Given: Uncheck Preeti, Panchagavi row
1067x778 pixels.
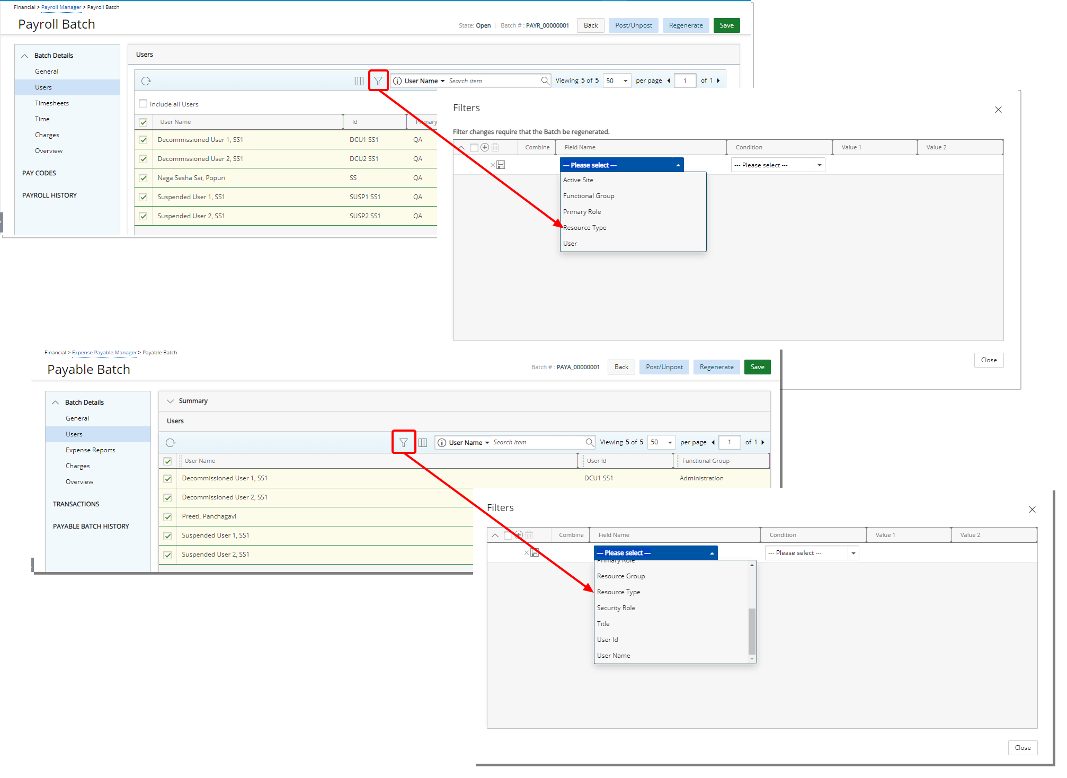Looking at the screenshot, I should pos(167,517).
